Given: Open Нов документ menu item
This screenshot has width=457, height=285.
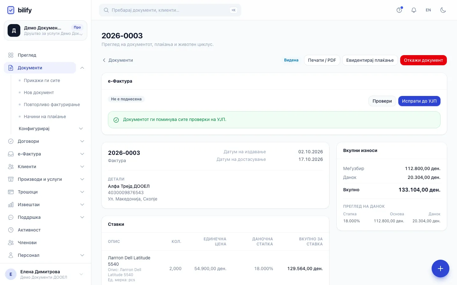Looking at the screenshot, I should 39,92.
